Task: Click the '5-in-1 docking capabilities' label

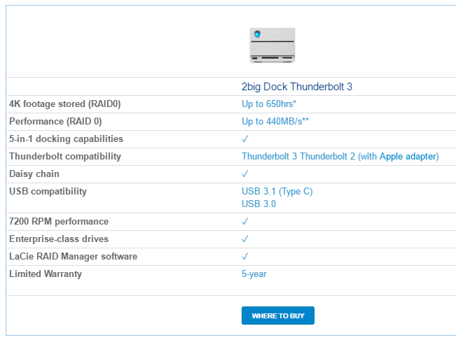Action: [x=66, y=139]
